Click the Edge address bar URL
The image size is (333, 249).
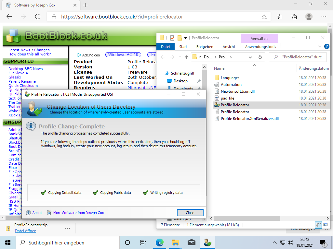pyautogui.click(x=122, y=17)
